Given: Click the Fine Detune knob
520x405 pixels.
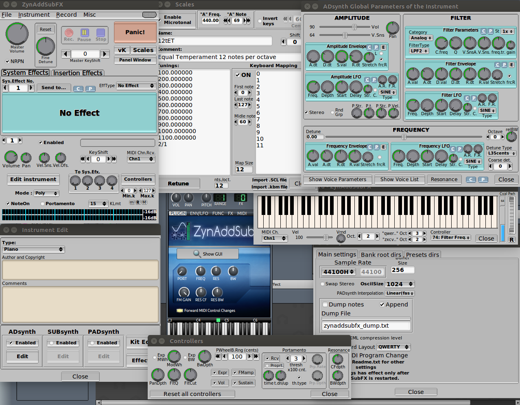Looking at the screenshot, I should (46, 46).
